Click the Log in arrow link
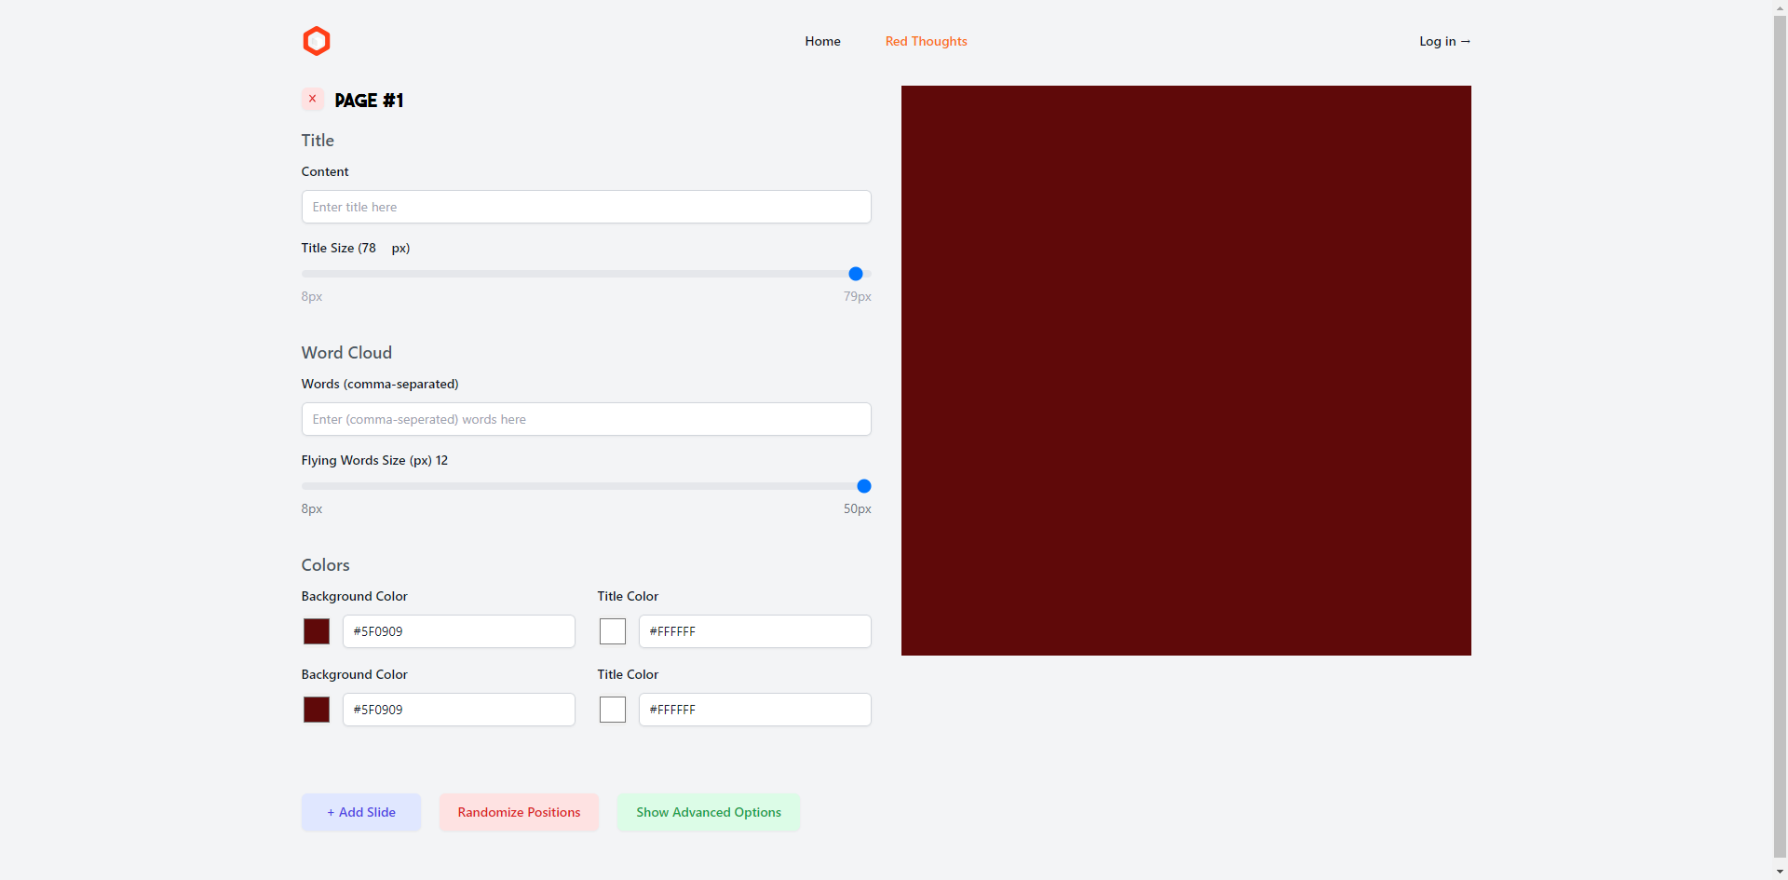 pos(1444,41)
